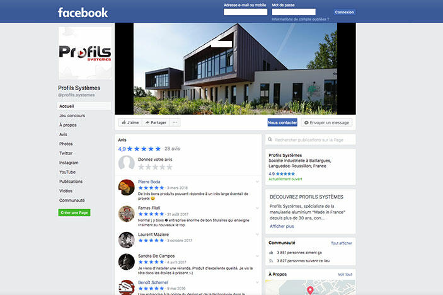Select Jeu concours in the sidebar
This screenshot has height=295, width=443.
72,115
